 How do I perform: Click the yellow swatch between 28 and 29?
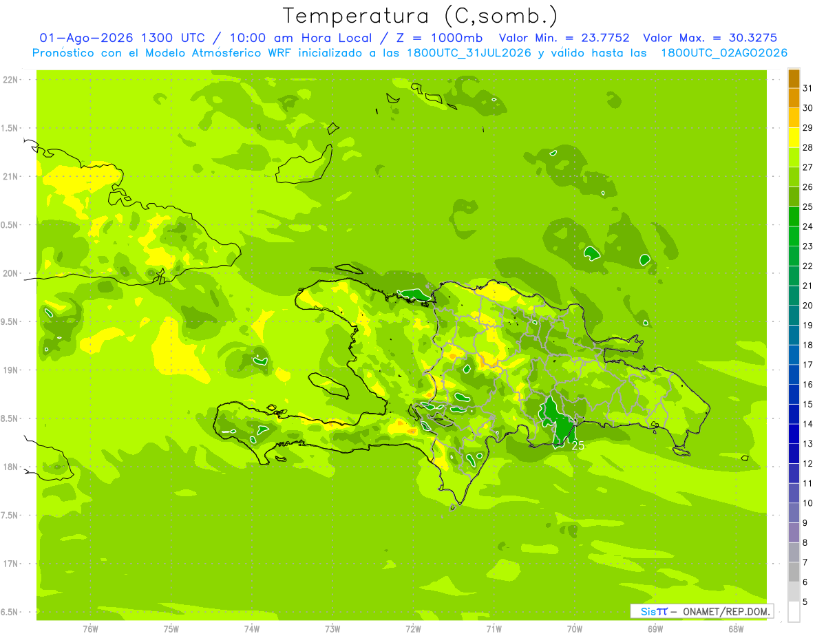click(794, 138)
